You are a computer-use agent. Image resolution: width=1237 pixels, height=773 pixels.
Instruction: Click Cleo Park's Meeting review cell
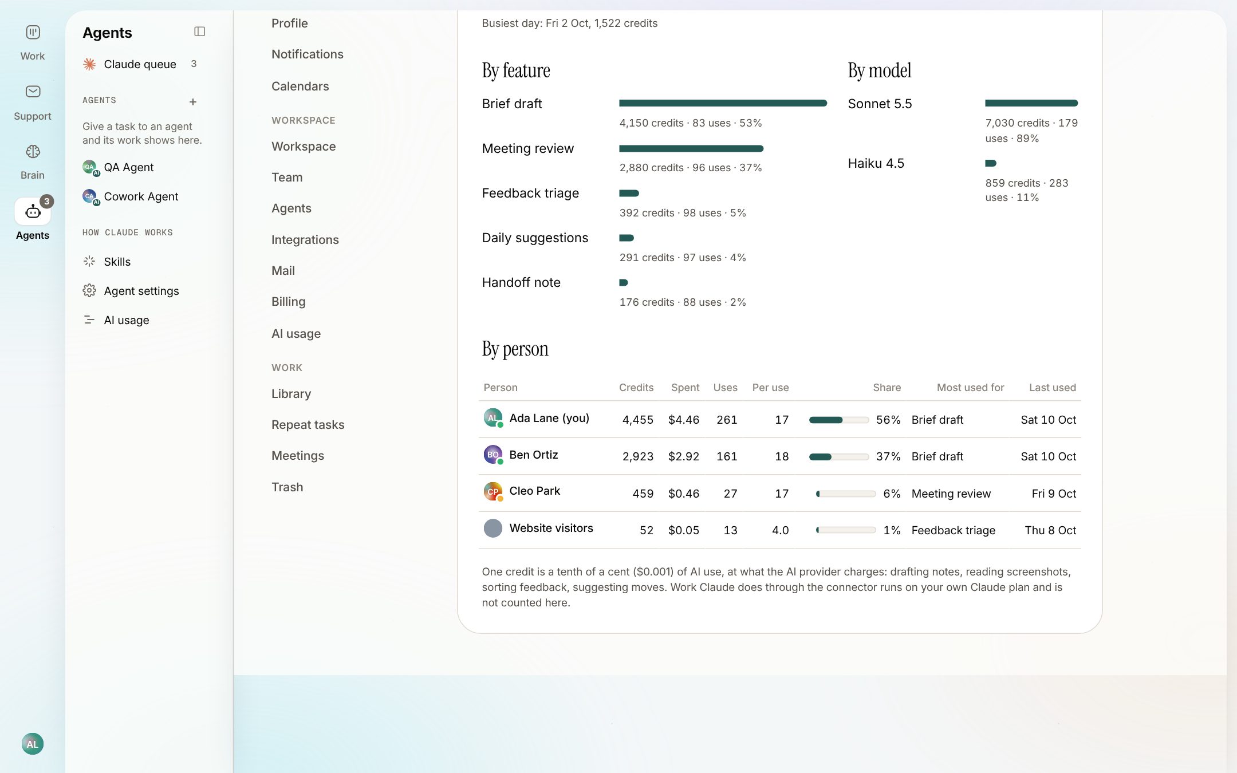951,494
